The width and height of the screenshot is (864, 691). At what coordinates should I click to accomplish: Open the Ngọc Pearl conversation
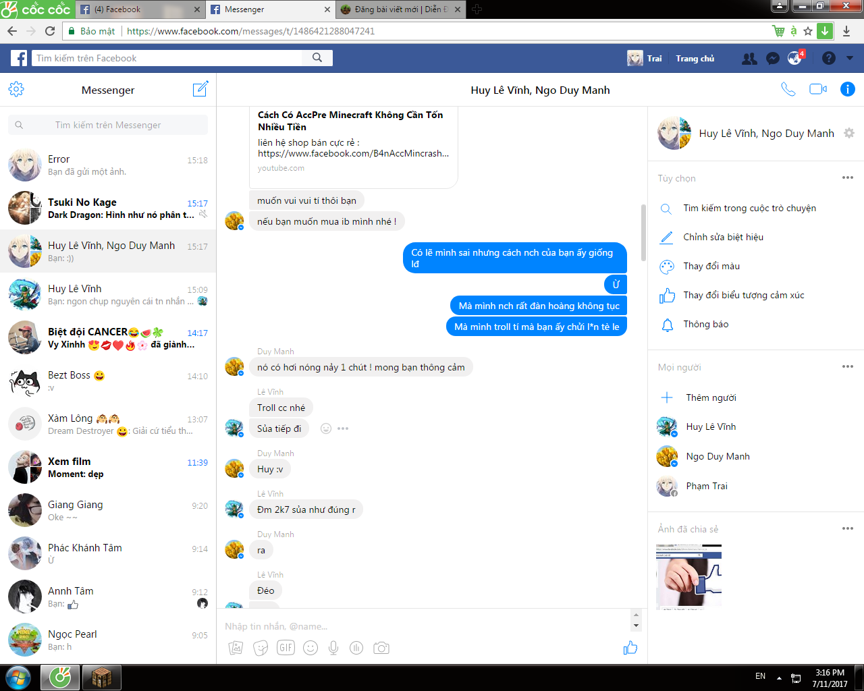(108, 640)
